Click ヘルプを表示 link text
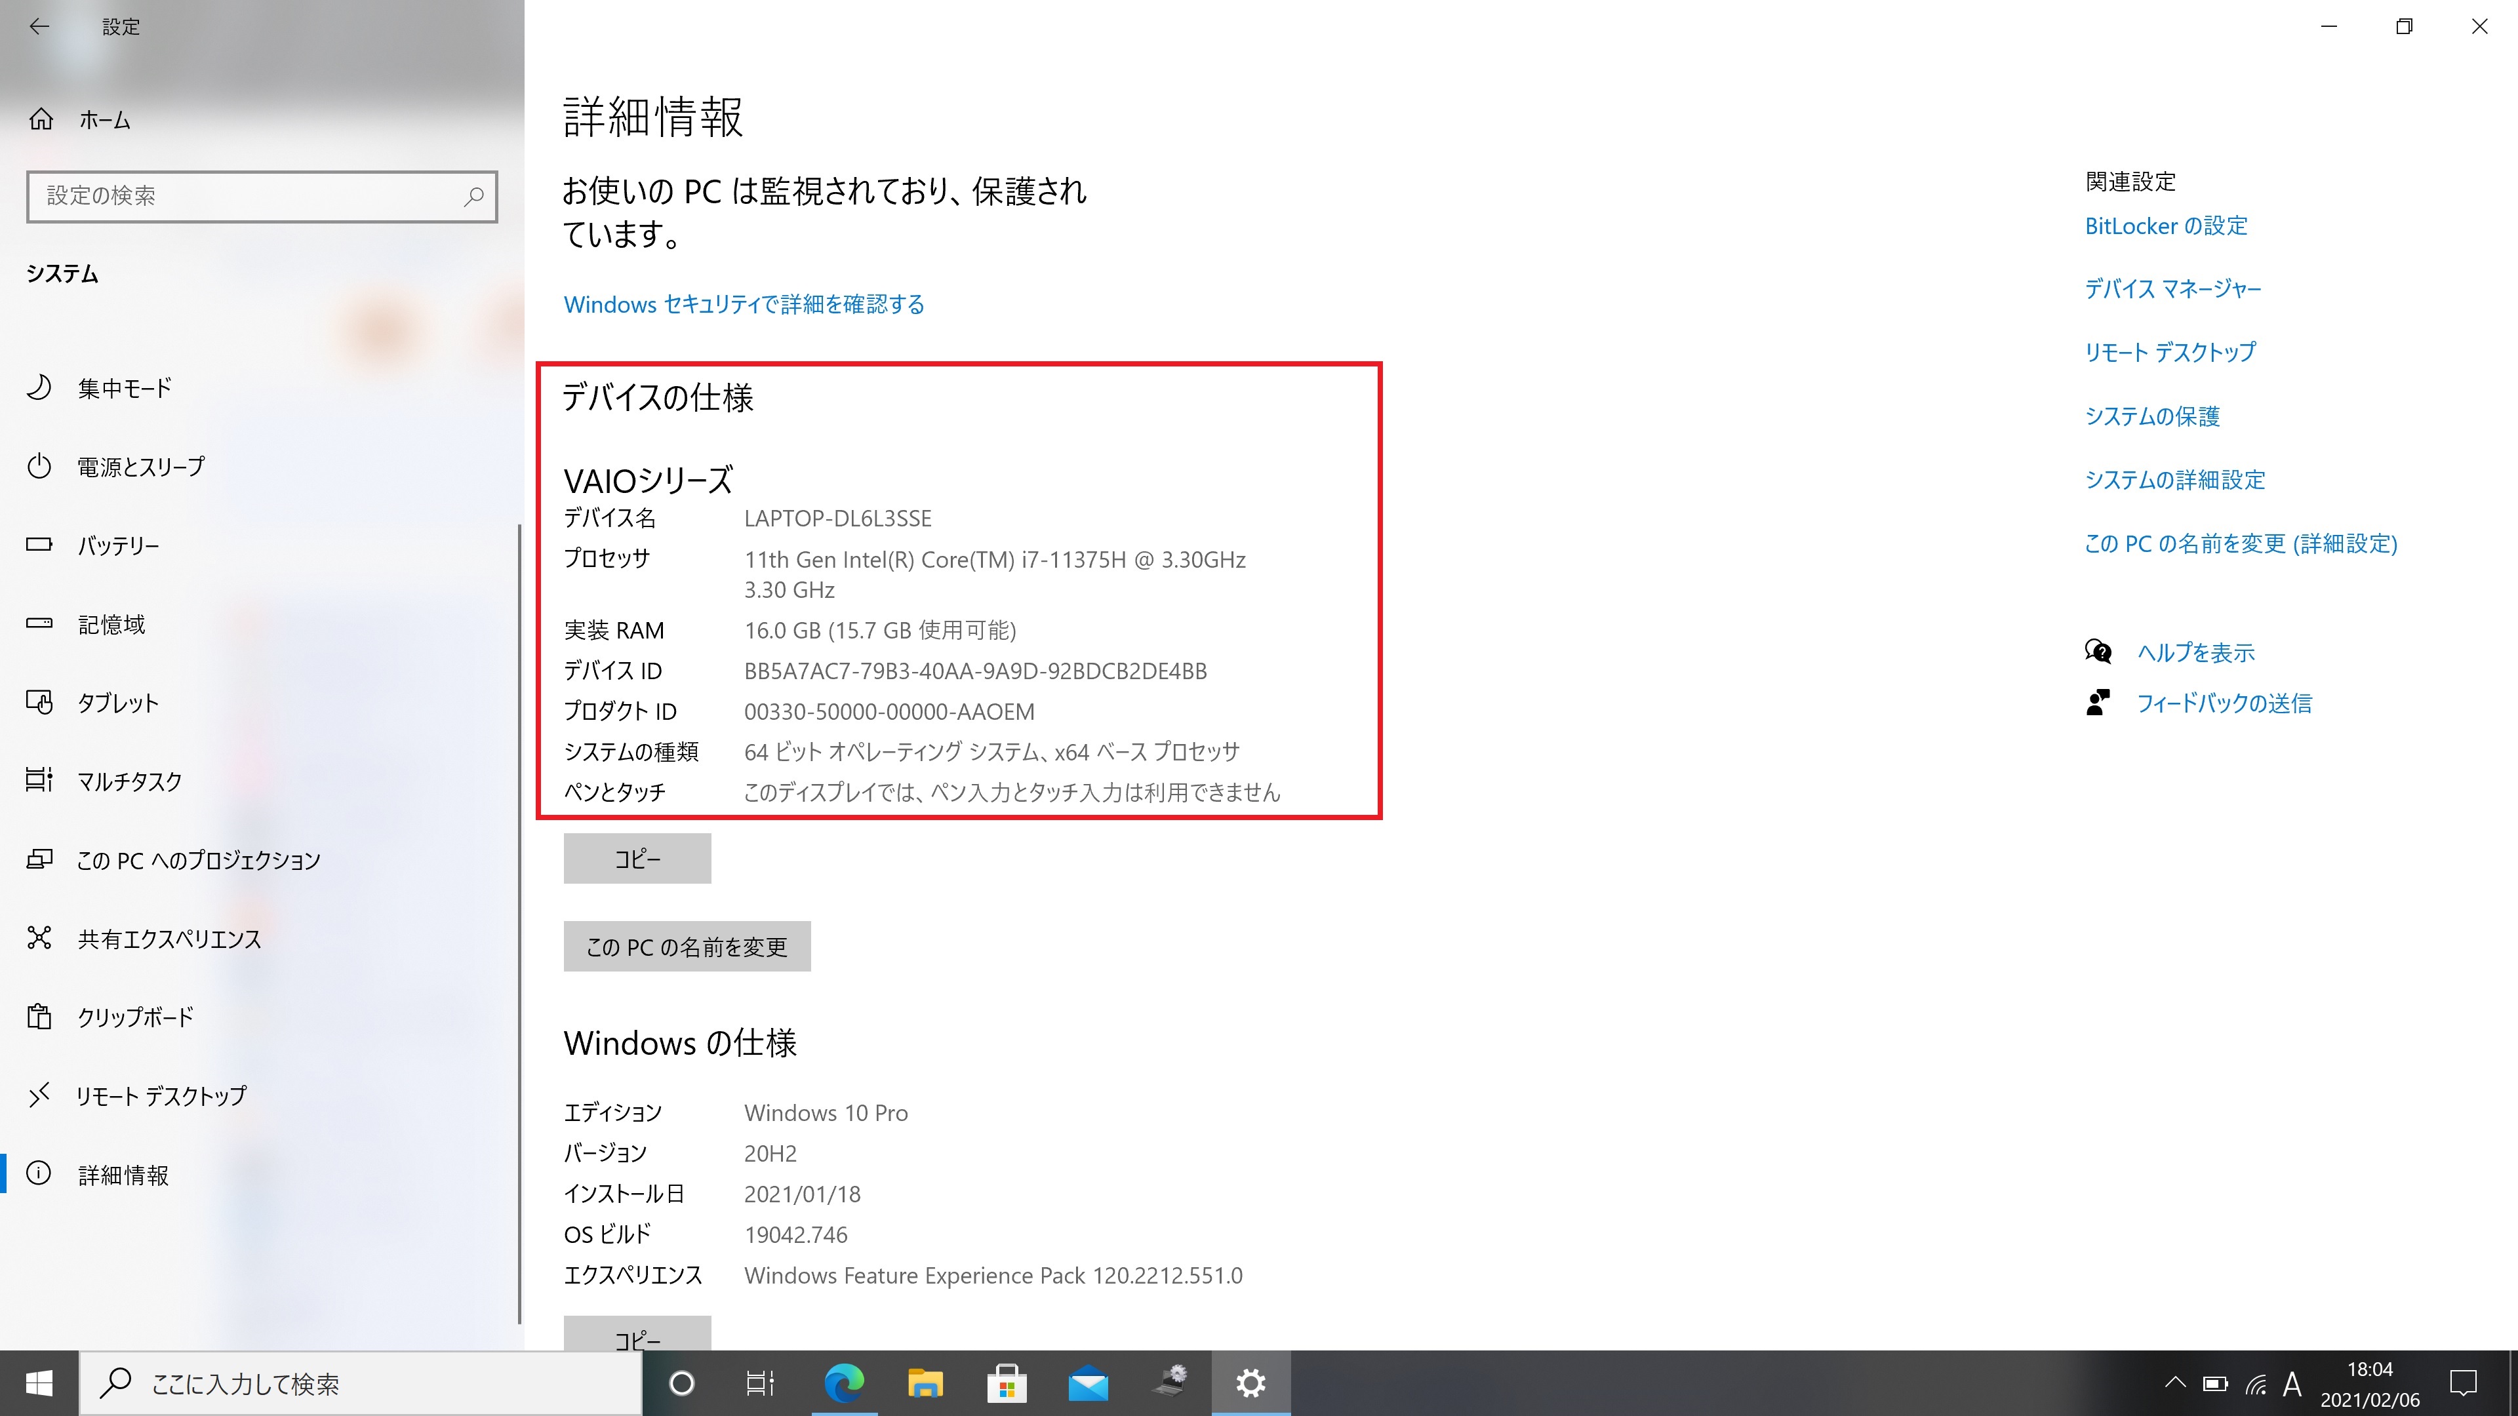 click(x=2195, y=653)
